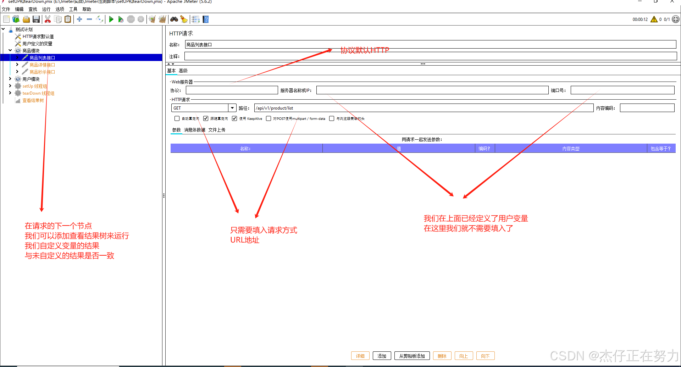Open the 帮助 menu
The image size is (681, 367).
tap(87, 9)
